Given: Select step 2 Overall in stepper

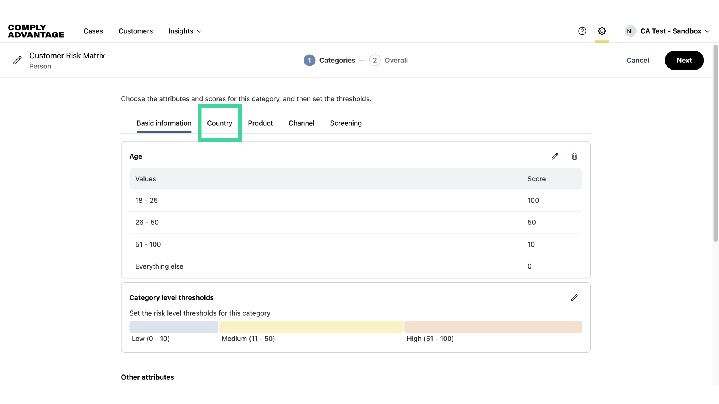Looking at the screenshot, I should [x=389, y=60].
